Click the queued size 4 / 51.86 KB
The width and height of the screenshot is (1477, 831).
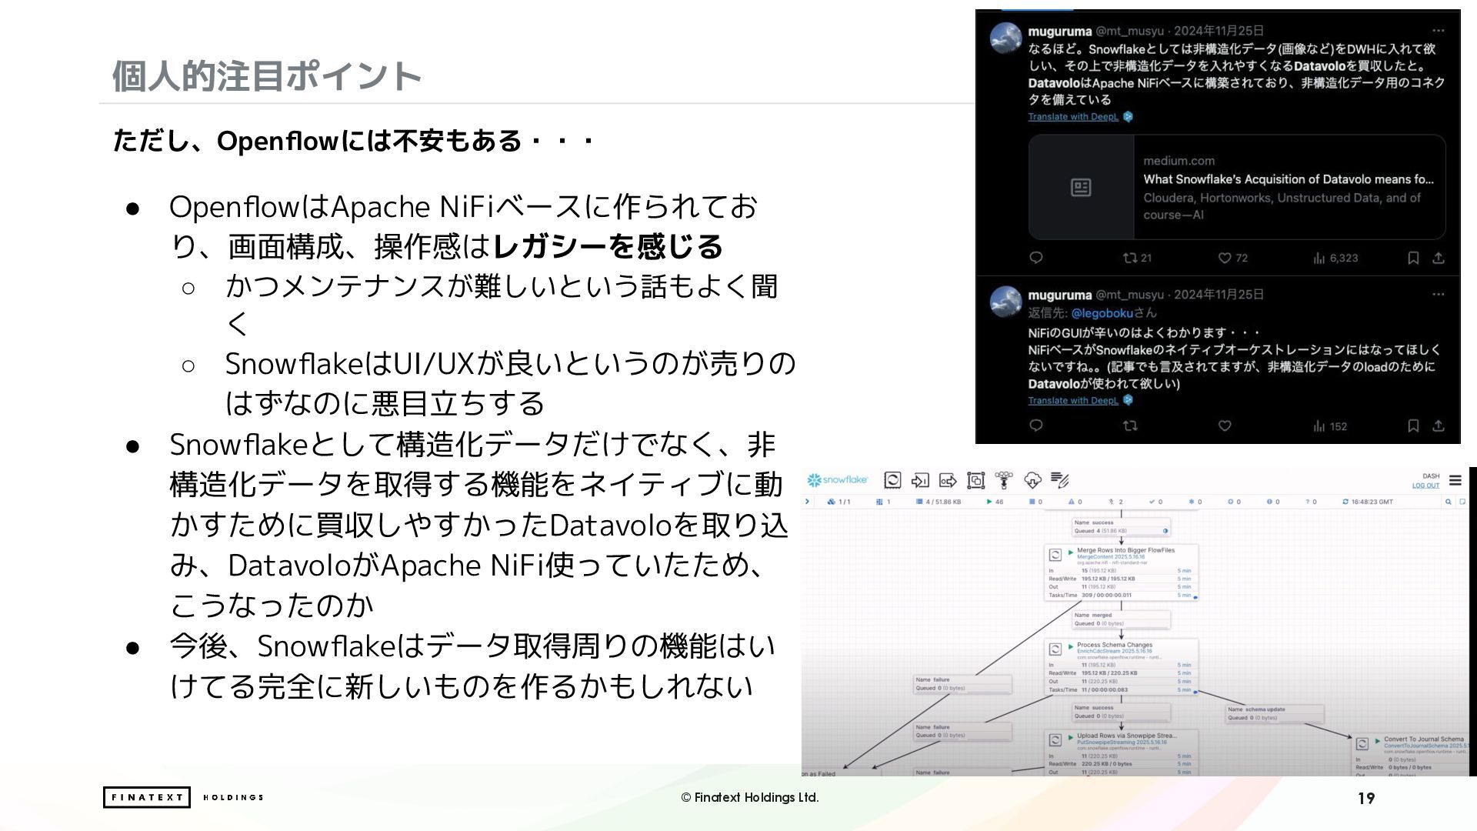click(x=938, y=502)
